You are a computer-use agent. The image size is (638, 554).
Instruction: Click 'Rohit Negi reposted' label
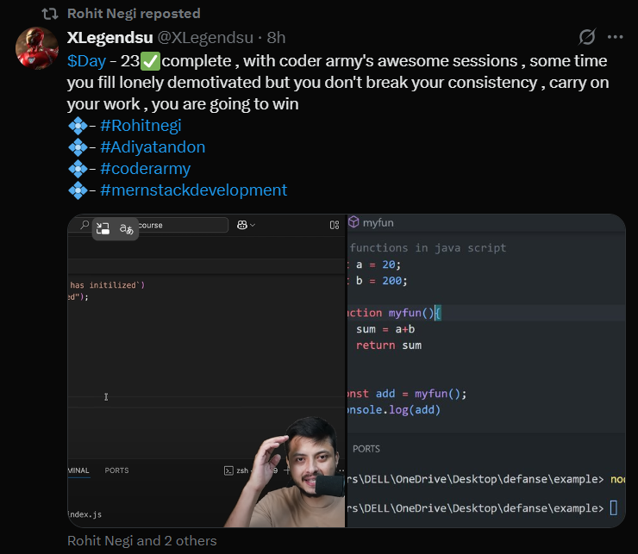tap(134, 14)
